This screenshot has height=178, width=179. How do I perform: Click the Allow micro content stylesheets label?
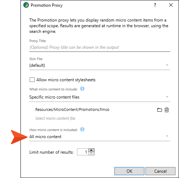coord(66,80)
